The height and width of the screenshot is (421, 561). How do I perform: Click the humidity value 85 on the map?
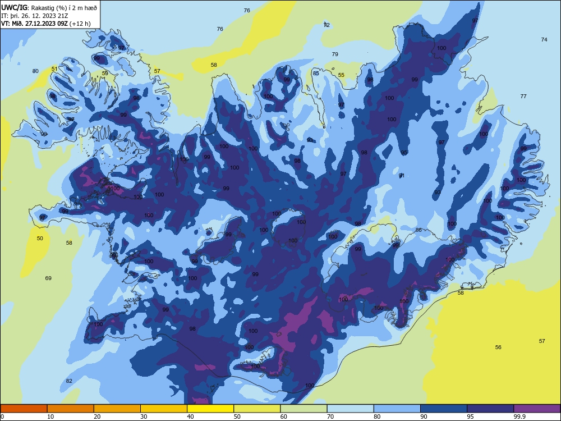tap(316, 74)
